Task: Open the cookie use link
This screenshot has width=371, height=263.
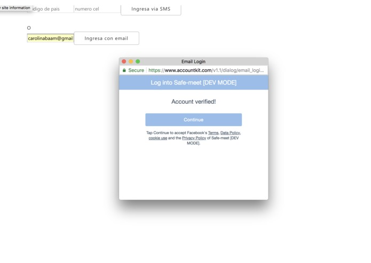Action: 158,138
